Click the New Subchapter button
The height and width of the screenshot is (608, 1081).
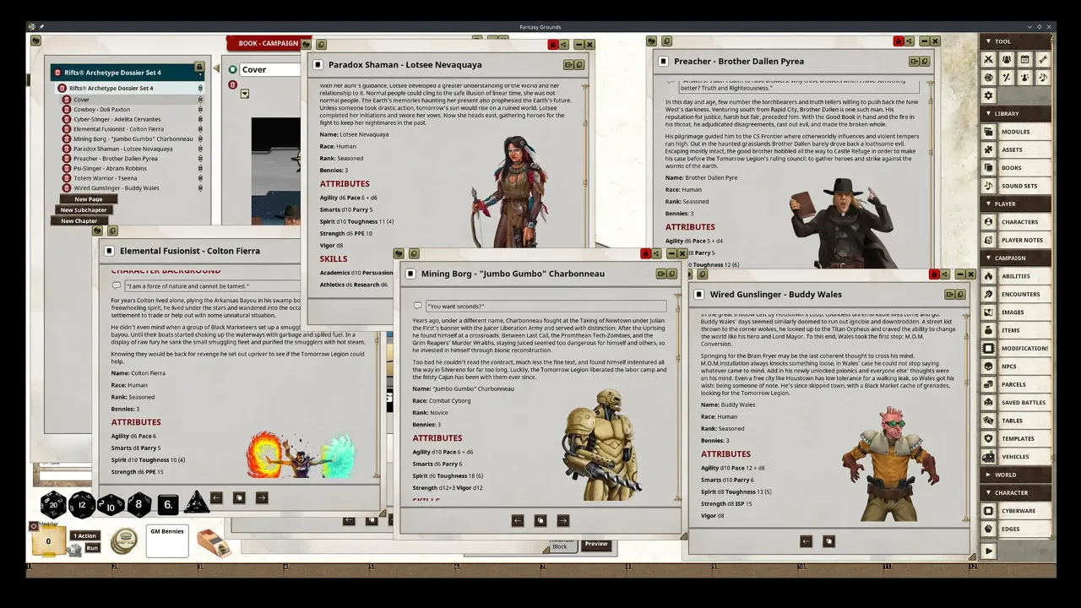click(x=84, y=210)
